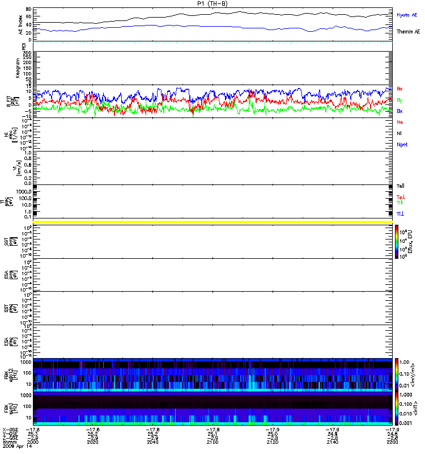Select the Themis AE legend label
The width and height of the screenshot is (425, 454).
pos(408,32)
